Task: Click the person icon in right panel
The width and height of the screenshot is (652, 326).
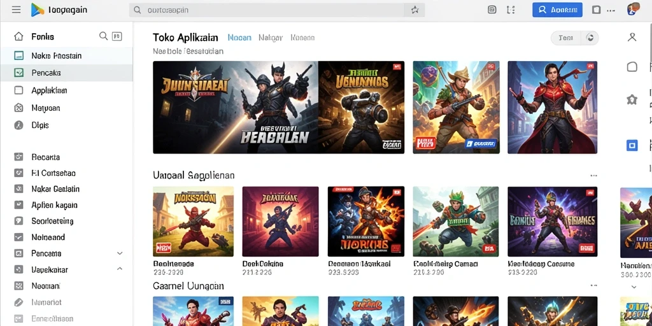Action: pyautogui.click(x=632, y=38)
